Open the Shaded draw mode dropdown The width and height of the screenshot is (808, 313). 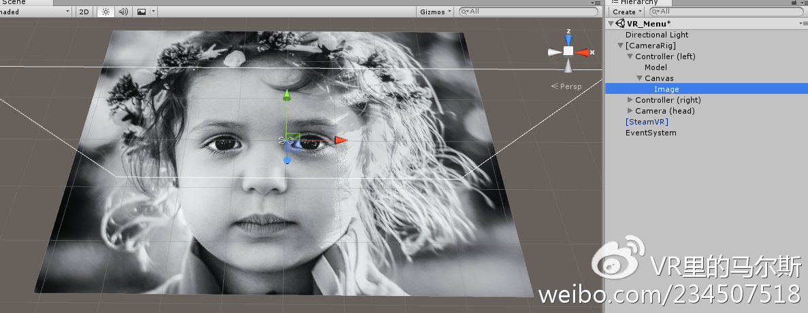pos(35,12)
